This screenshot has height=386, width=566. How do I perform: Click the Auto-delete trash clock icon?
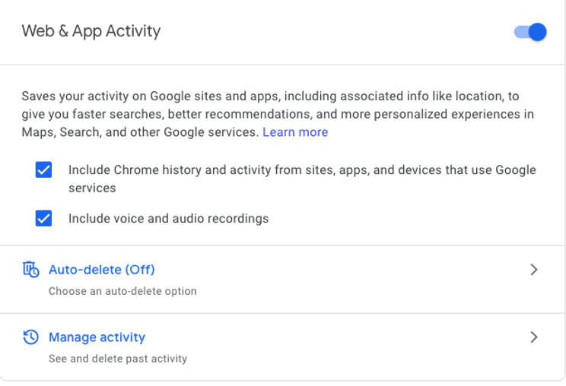30,269
